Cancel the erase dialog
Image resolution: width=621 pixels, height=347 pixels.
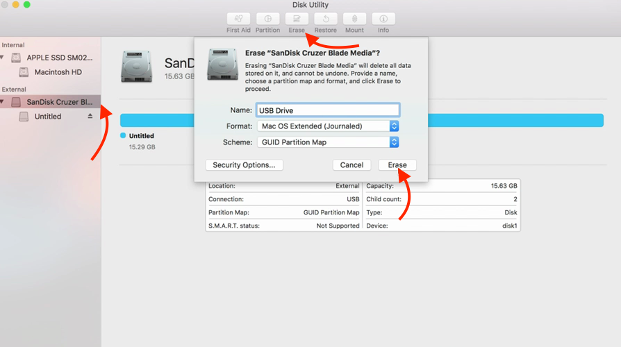click(351, 165)
